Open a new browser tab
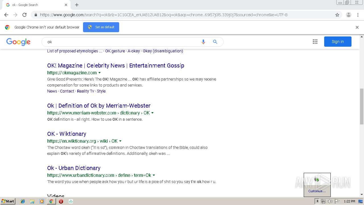Image resolution: width=364 pixels, height=205 pixels. tap(77, 5)
